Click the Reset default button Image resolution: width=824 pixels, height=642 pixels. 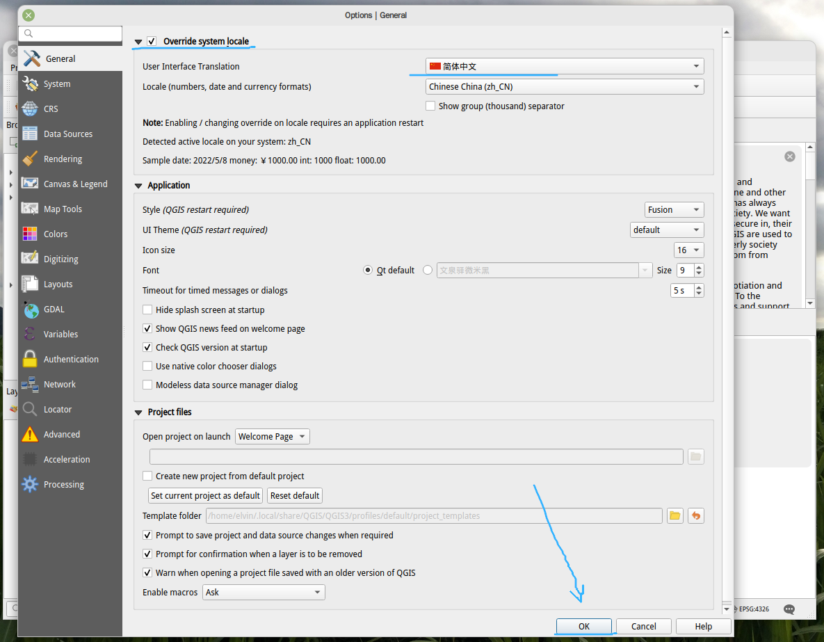295,495
